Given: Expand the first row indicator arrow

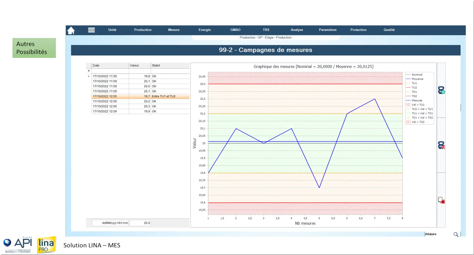Looking at the screenshot, I should pyautogui.click(x=89, y=76).
